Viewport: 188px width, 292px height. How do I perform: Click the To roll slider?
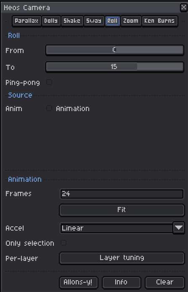(115, 67)
